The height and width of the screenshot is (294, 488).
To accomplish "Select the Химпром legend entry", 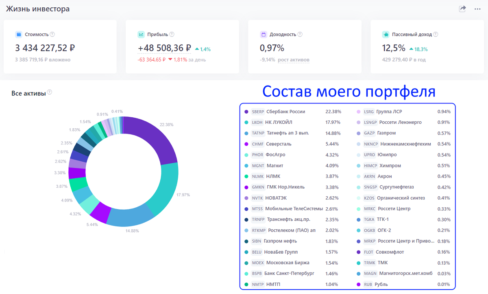I will click(404, 166).
